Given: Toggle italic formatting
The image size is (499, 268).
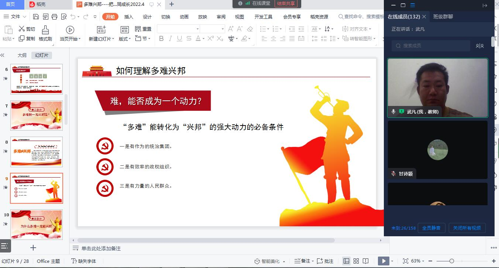Looking at the screenshot, I should point(170,38).
